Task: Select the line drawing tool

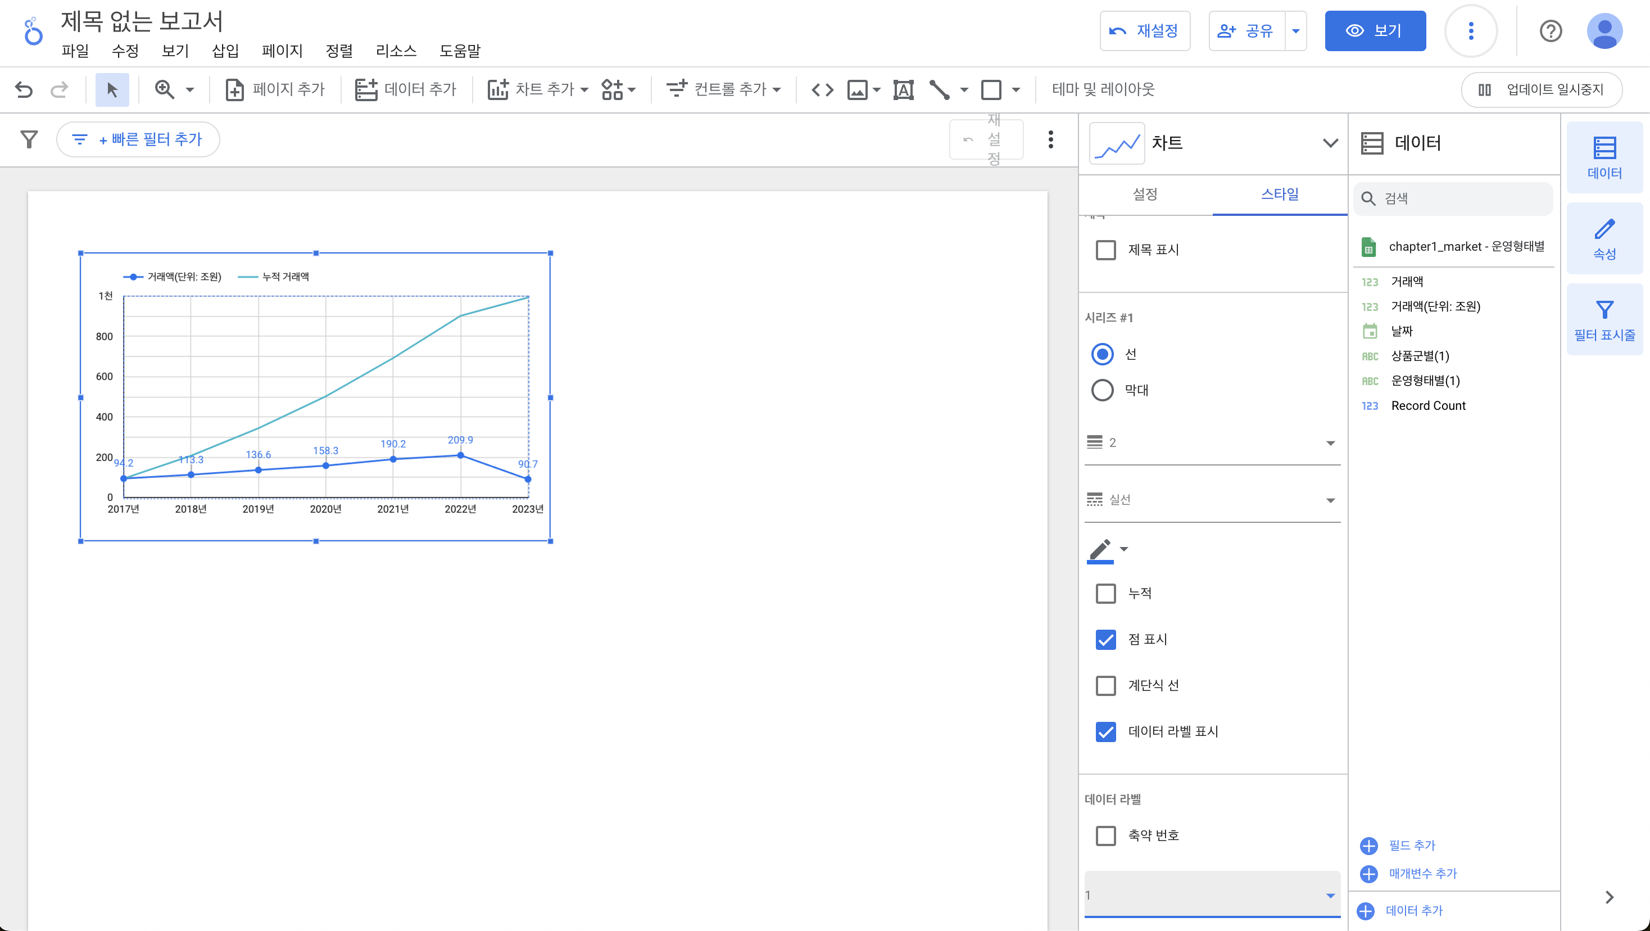Action: (940, 89)
